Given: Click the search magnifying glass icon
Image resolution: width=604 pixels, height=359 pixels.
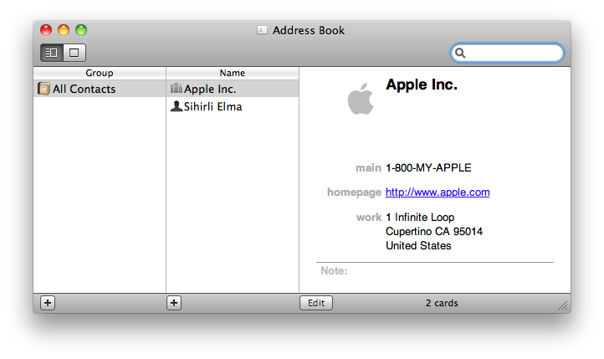Looking at the screenshot, I should click(x=459, y=53).
